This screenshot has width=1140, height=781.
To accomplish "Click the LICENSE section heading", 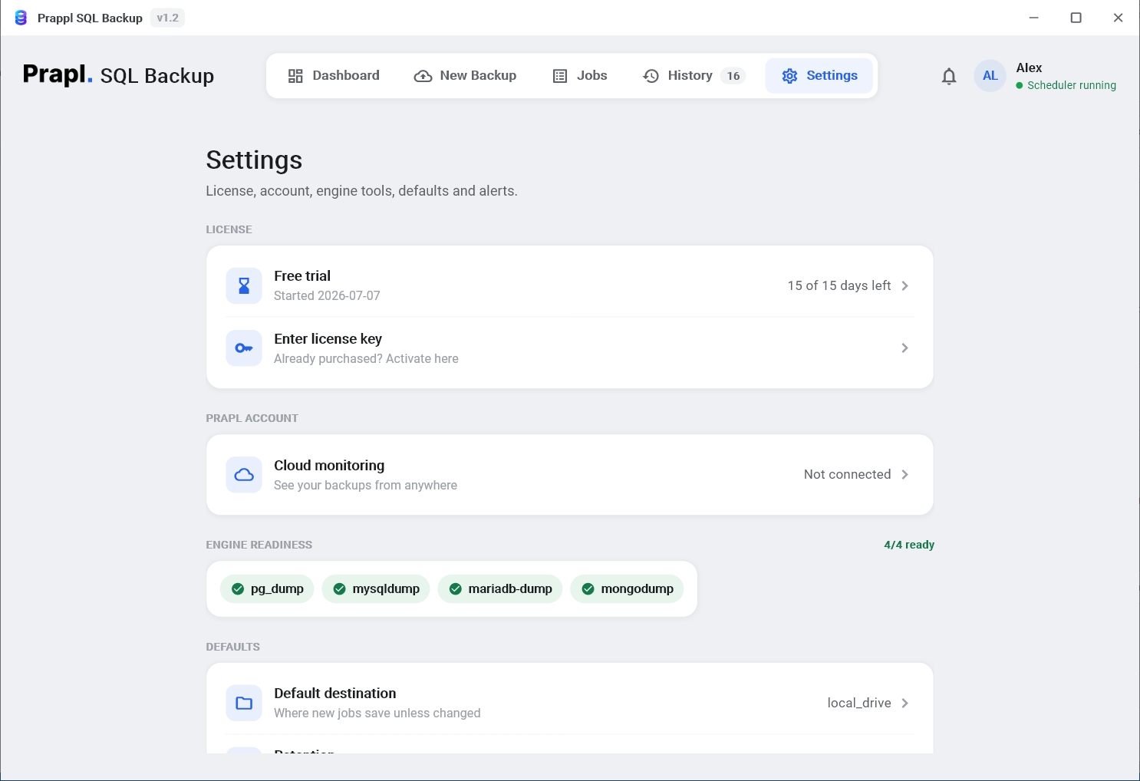I will 229,229.
